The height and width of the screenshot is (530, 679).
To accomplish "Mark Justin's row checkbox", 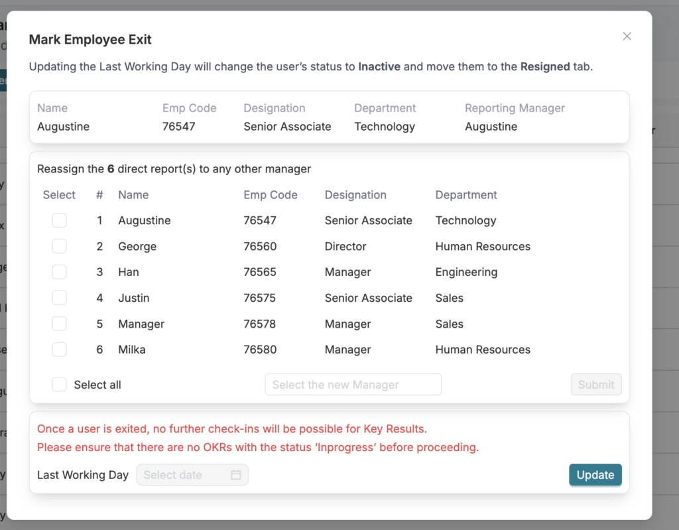I will click(x=60, y=298).
